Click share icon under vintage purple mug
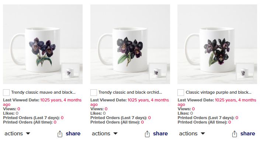 coord(235,134)
